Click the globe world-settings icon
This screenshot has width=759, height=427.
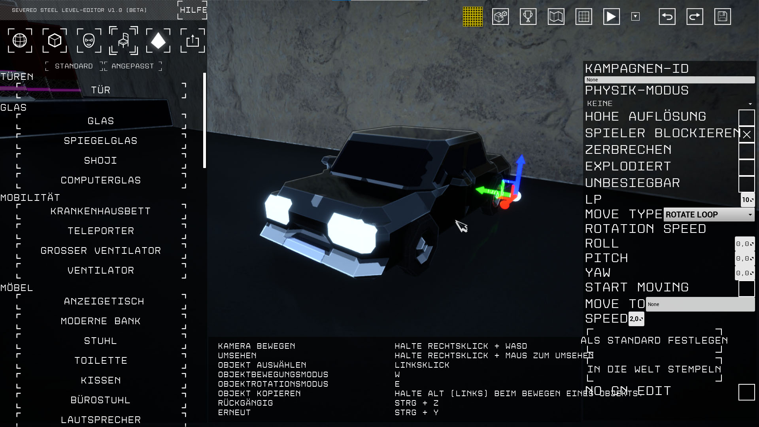click(20, 40)
